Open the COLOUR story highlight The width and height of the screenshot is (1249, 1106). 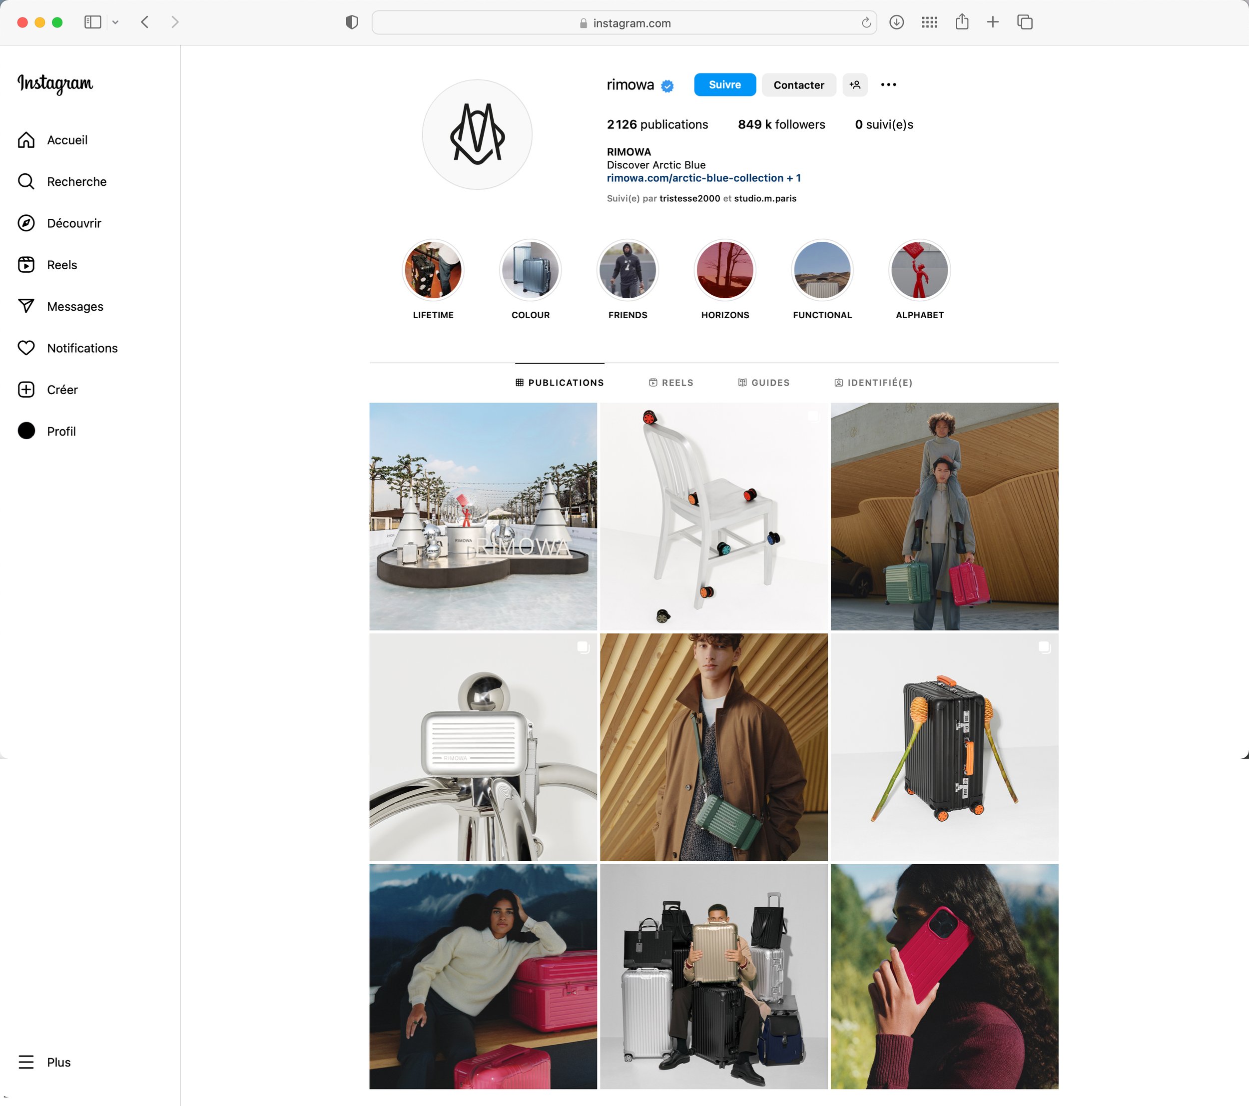[530, 270]
